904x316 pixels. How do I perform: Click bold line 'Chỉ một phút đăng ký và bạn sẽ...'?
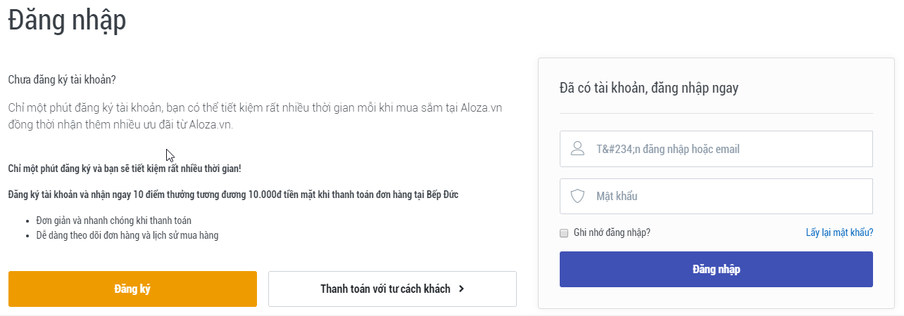[x=125, y=169]
